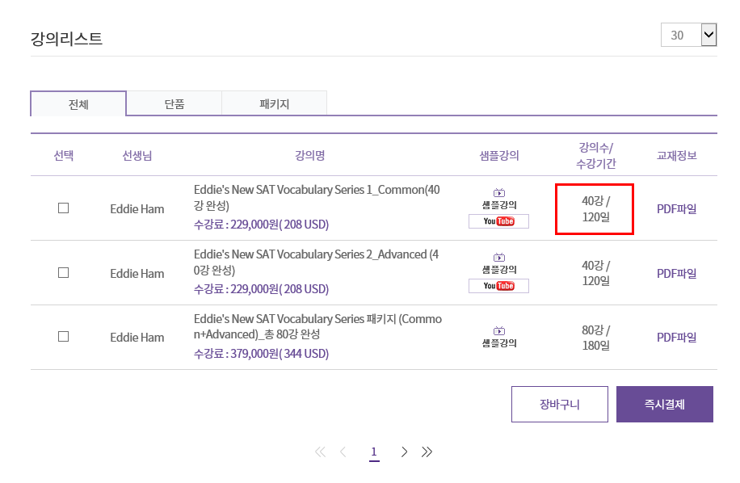Viewport: 740px width, 483px height.
Task: Click the 선생님 column header
Action: pyautogui.click(x=137, y=155)
